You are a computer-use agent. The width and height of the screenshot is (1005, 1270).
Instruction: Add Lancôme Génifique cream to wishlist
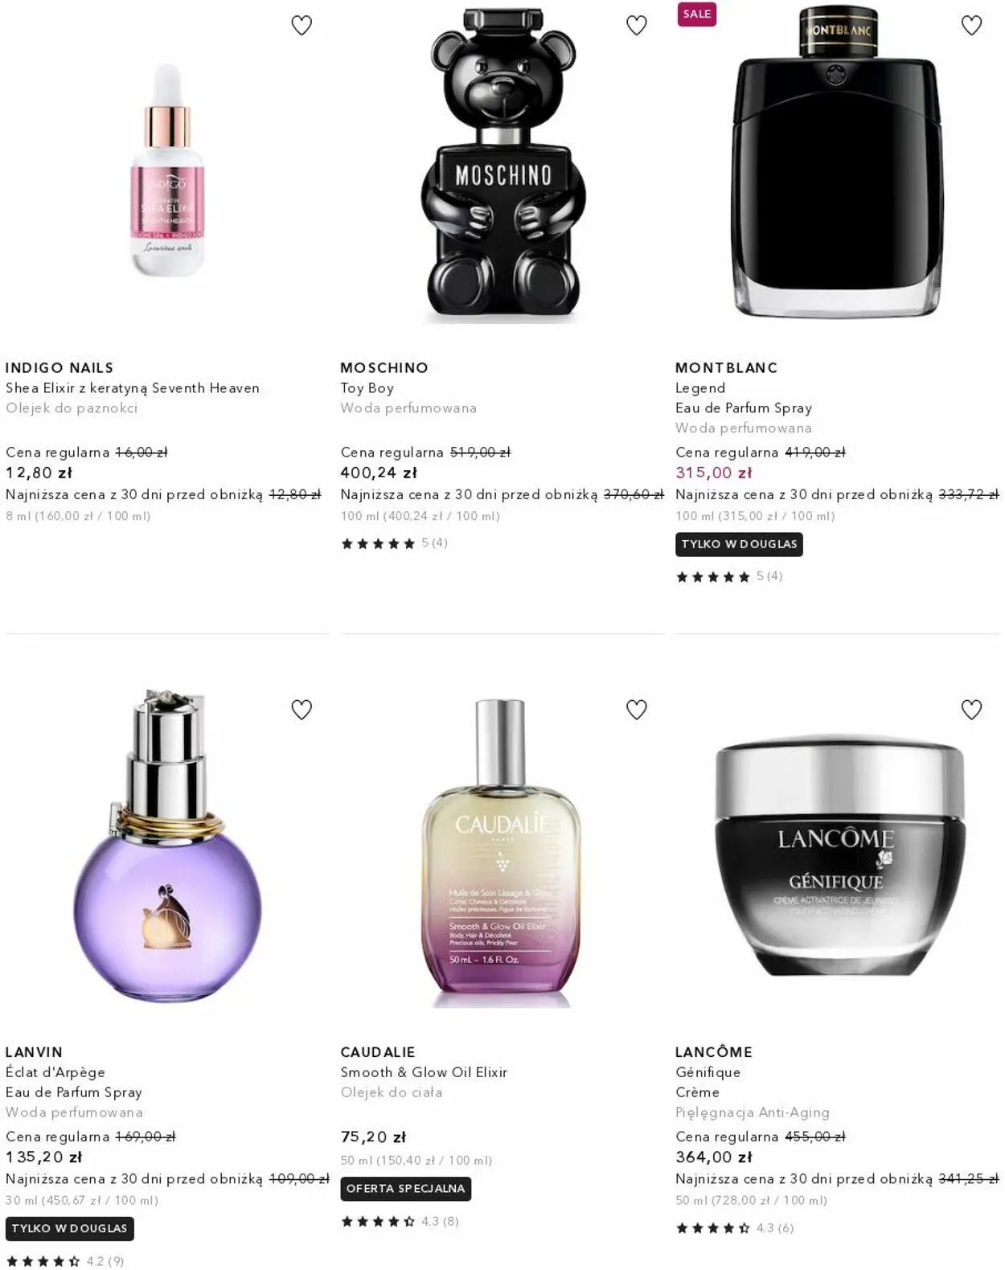[972, 710]
